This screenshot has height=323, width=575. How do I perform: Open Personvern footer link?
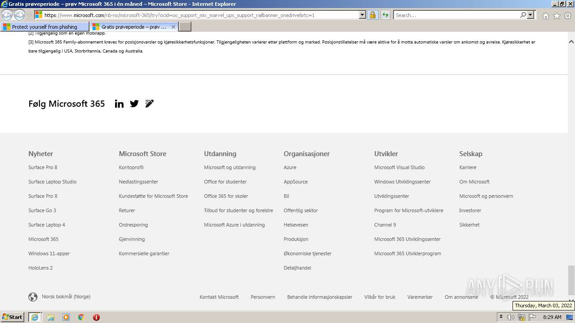263,297
